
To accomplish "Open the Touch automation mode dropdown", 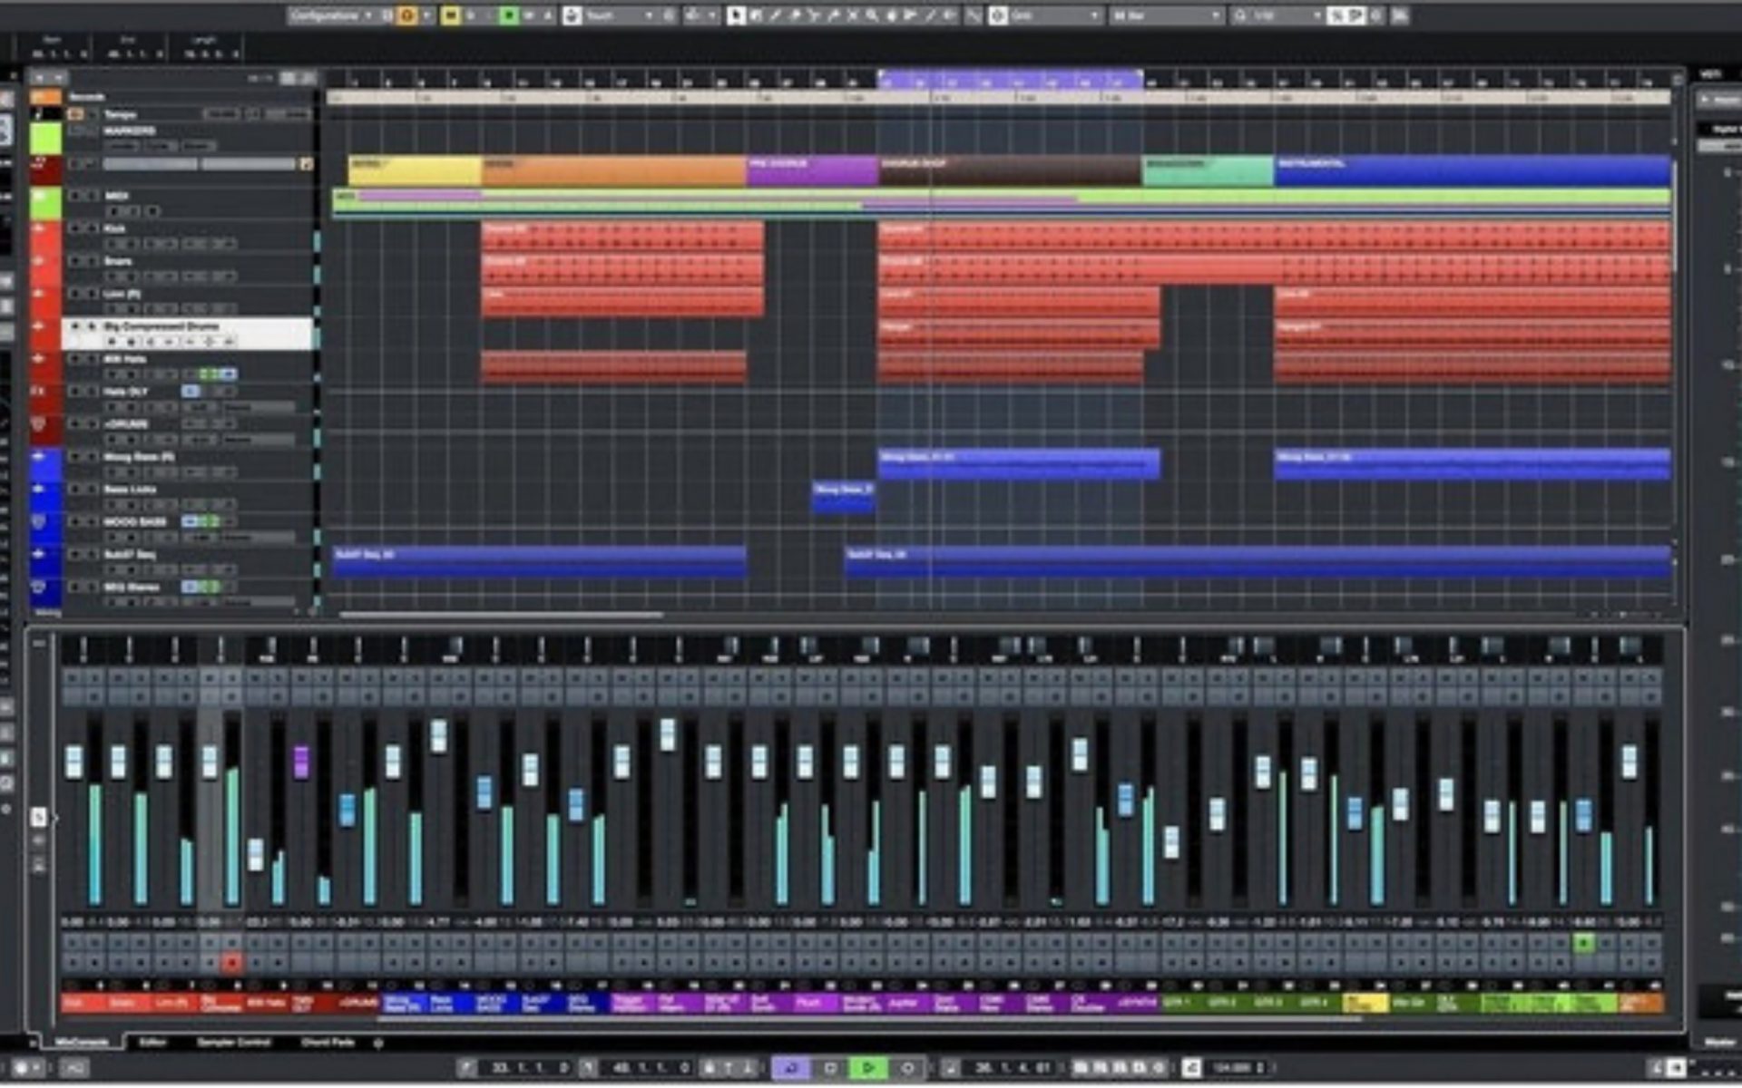I will point(617,14).
